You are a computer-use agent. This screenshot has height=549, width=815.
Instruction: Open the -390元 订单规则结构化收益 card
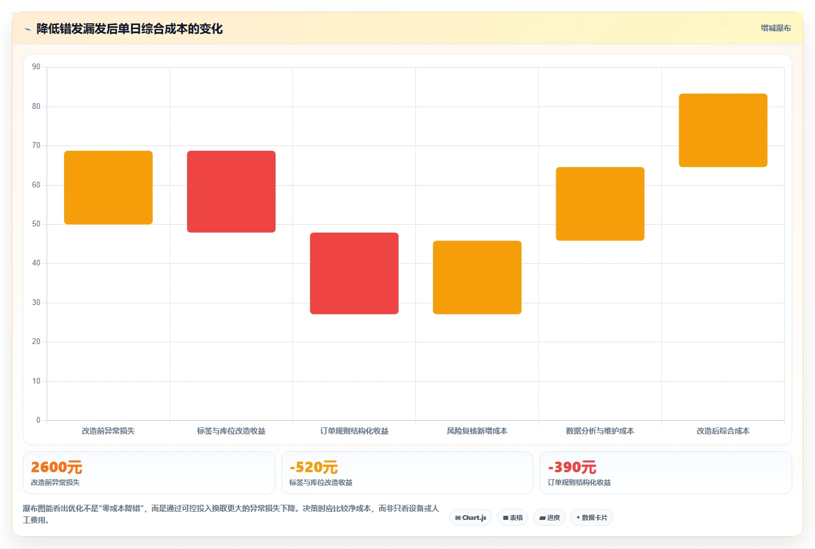(x=666, y=473)
